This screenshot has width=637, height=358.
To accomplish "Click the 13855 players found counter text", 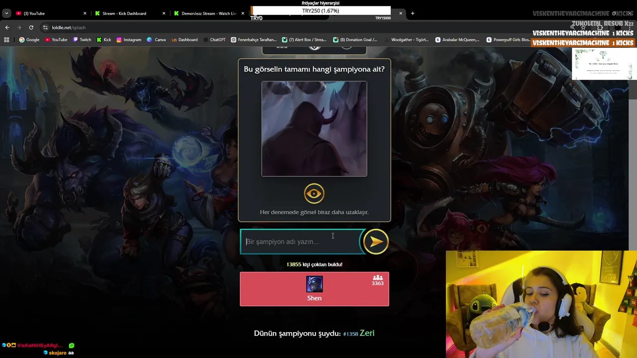I will (314, 265).
